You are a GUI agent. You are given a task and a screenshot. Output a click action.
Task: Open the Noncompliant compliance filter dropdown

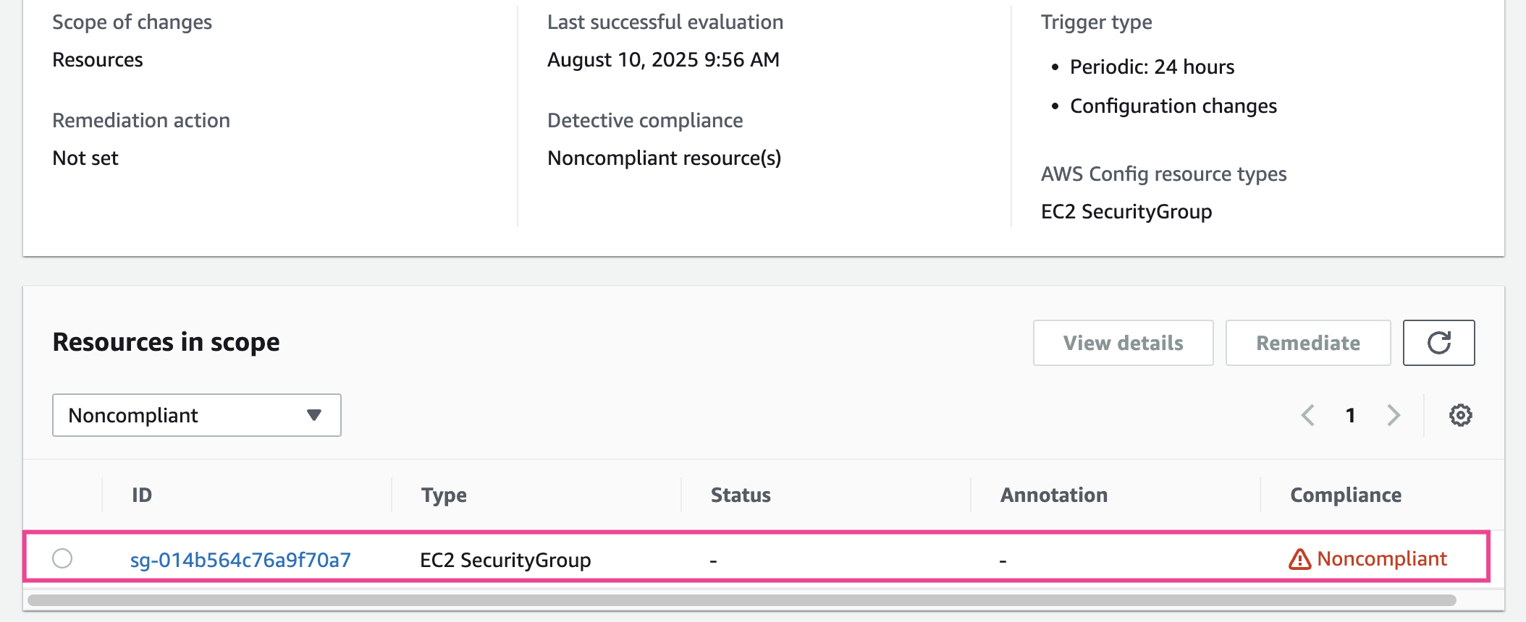(196, 415)
